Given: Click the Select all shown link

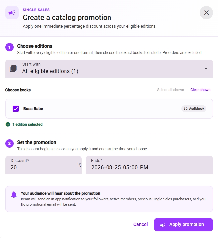Looking at the screenshot, I should pos(171,90).
